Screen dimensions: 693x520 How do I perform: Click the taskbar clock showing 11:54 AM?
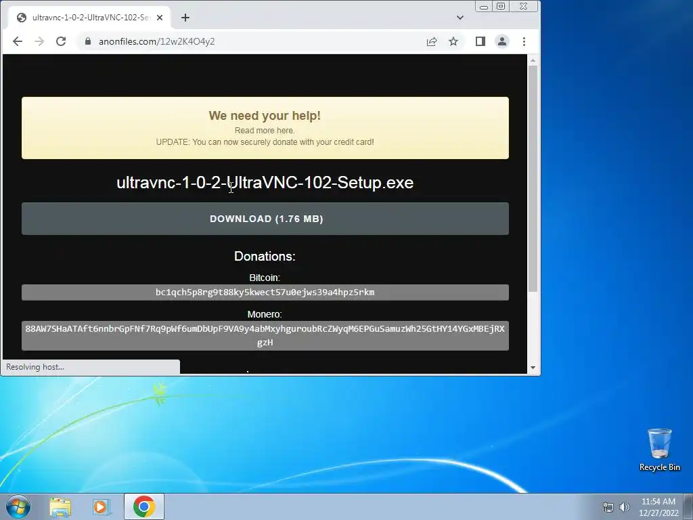tap(658, 506)
